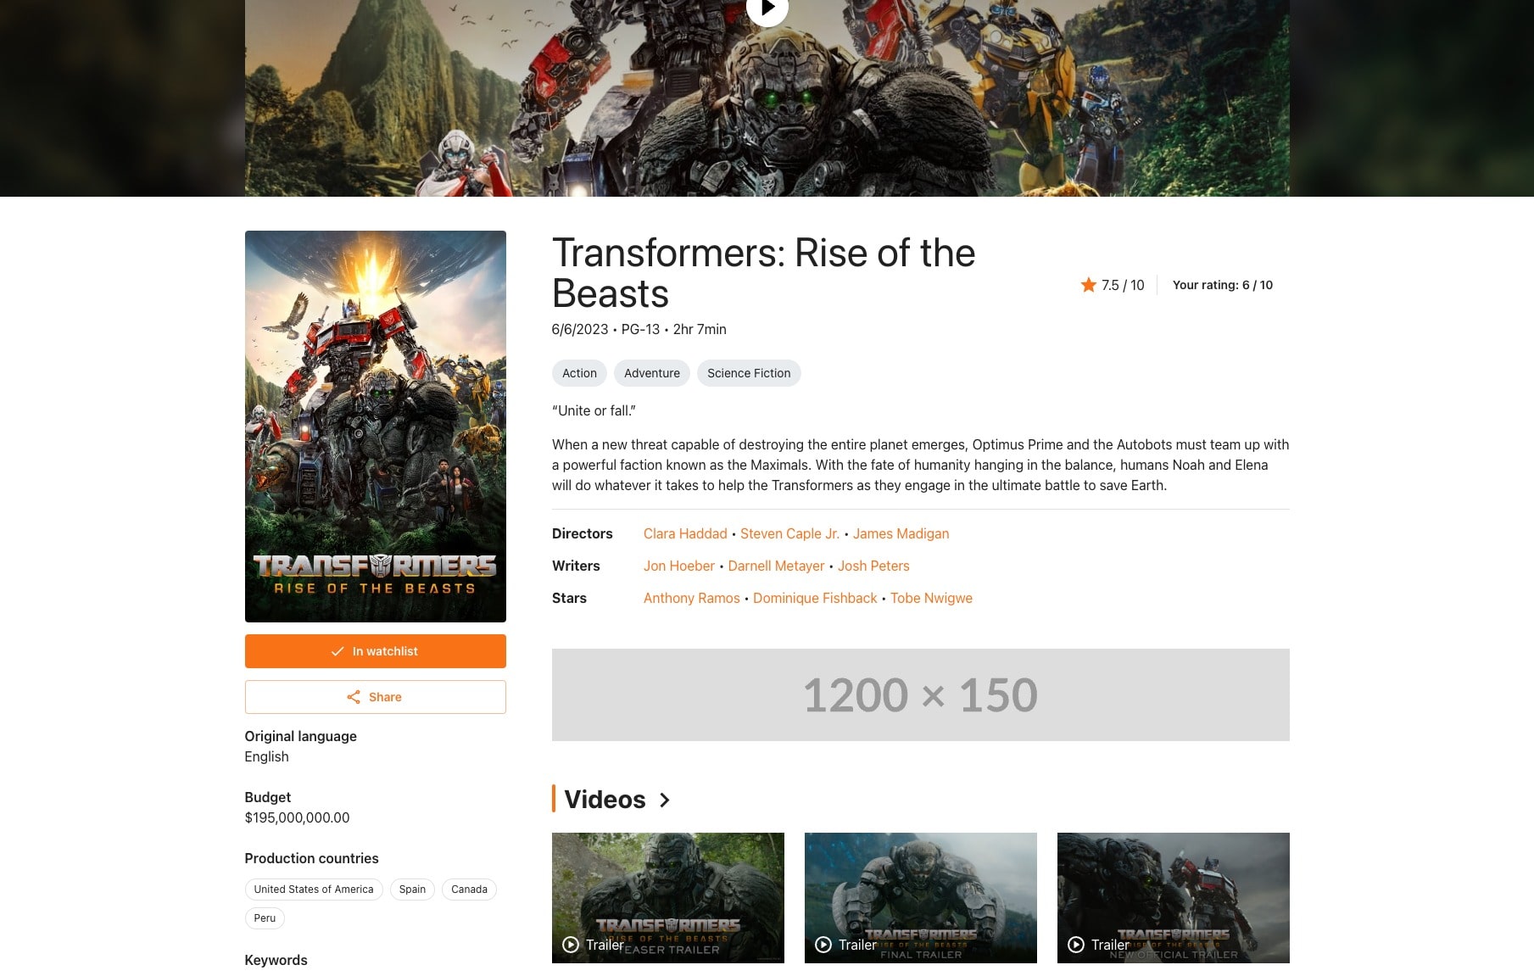This screenshot has width=1534, height=976.
Task: Open star Anthony Ramos's page
Action: (692, 598)
